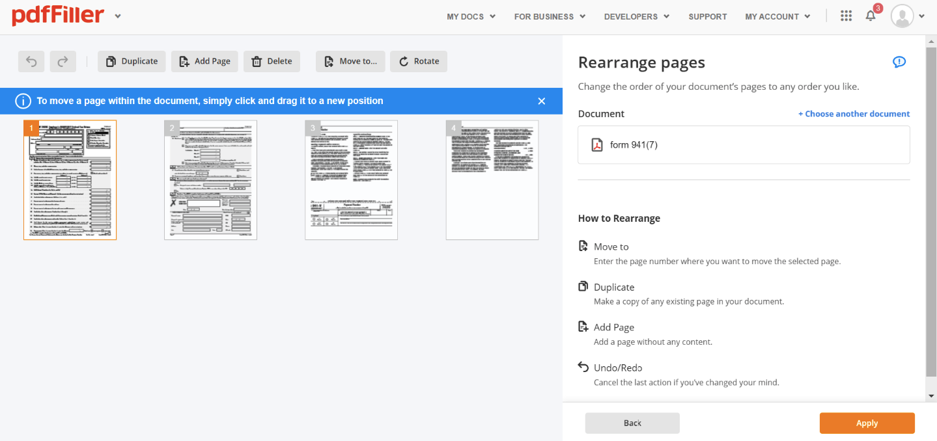Image resolution: width=937 pixels, height=441 pixels.
Task: Delete the selected page
Action: point(272,61)
